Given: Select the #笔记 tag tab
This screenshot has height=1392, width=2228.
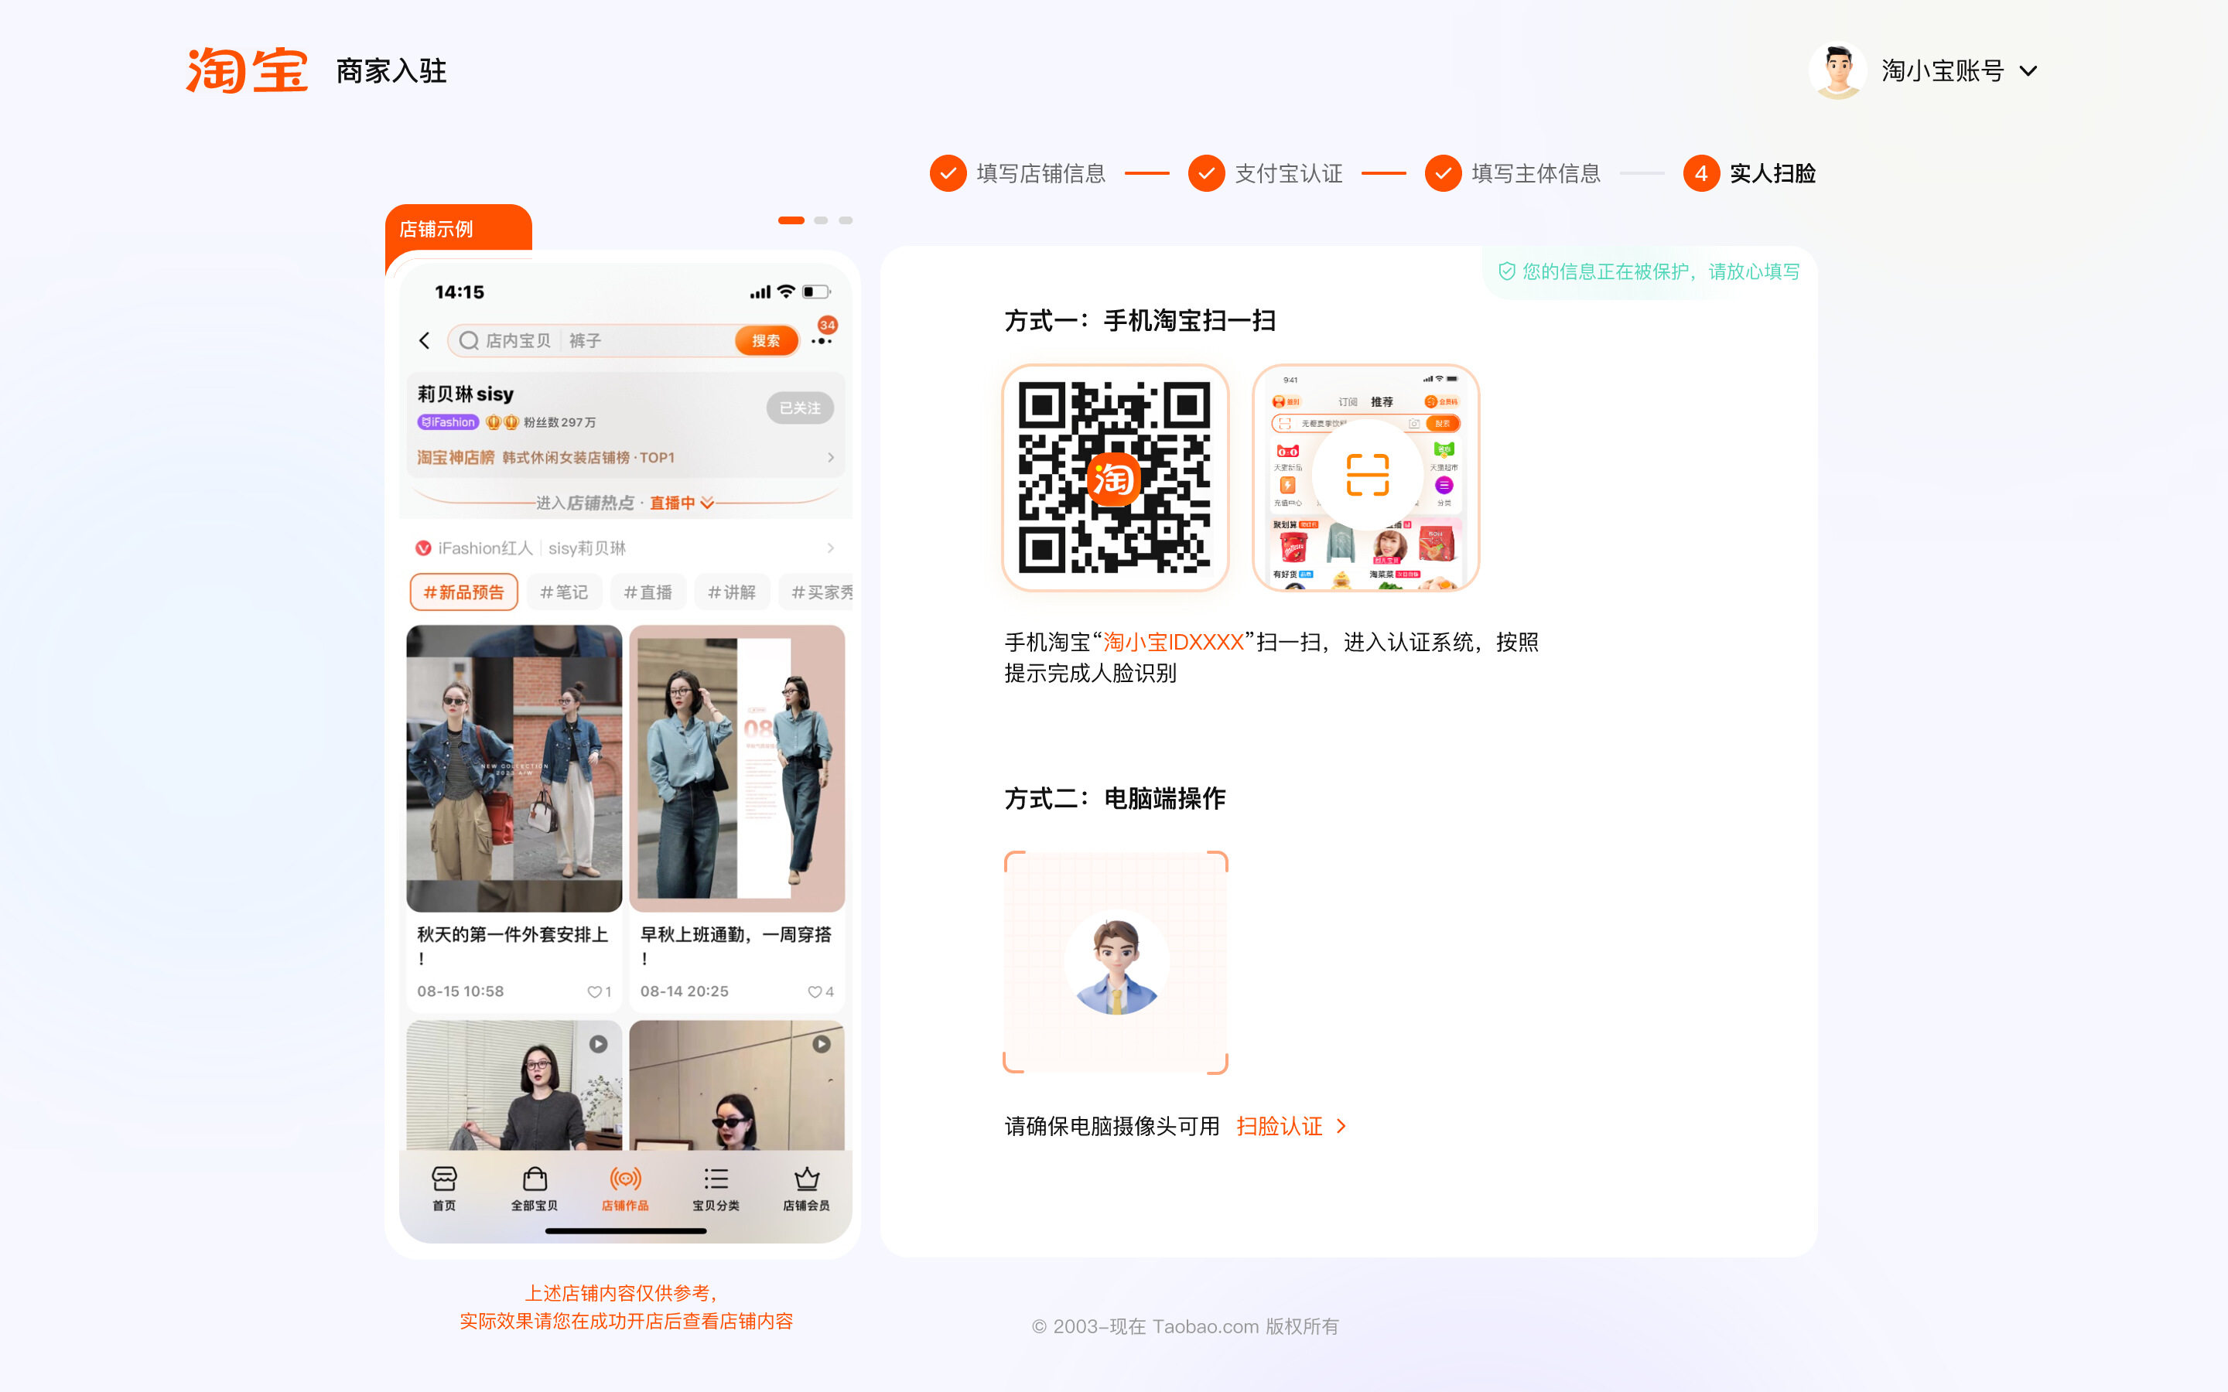Looking at the screenshot, I should point(563,592).
